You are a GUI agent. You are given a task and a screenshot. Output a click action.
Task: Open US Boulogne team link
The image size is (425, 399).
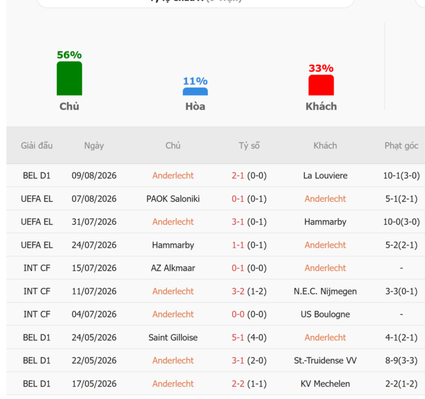[325, 314]
